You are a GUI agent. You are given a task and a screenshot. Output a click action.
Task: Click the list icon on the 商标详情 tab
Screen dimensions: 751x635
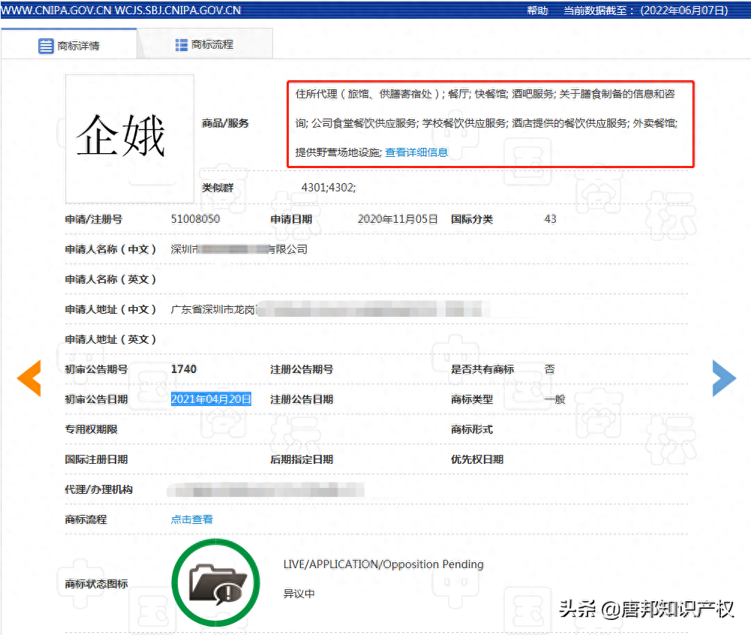[x=46, y=44]
